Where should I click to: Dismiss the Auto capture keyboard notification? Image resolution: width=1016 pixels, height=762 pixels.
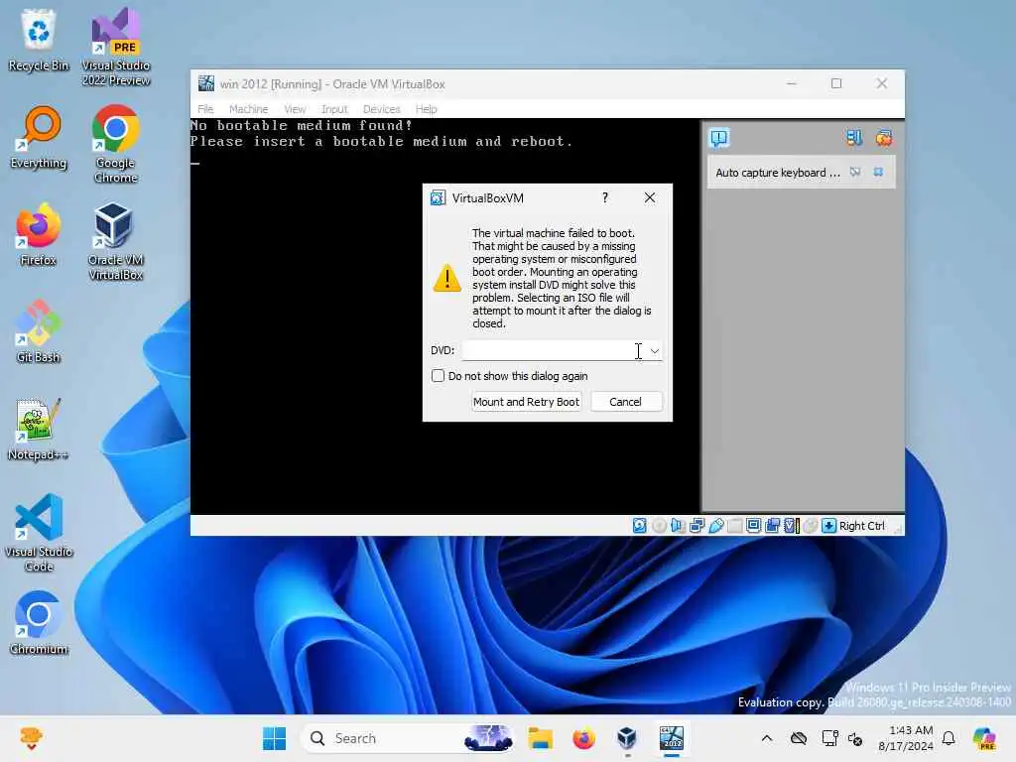point(878,173)
